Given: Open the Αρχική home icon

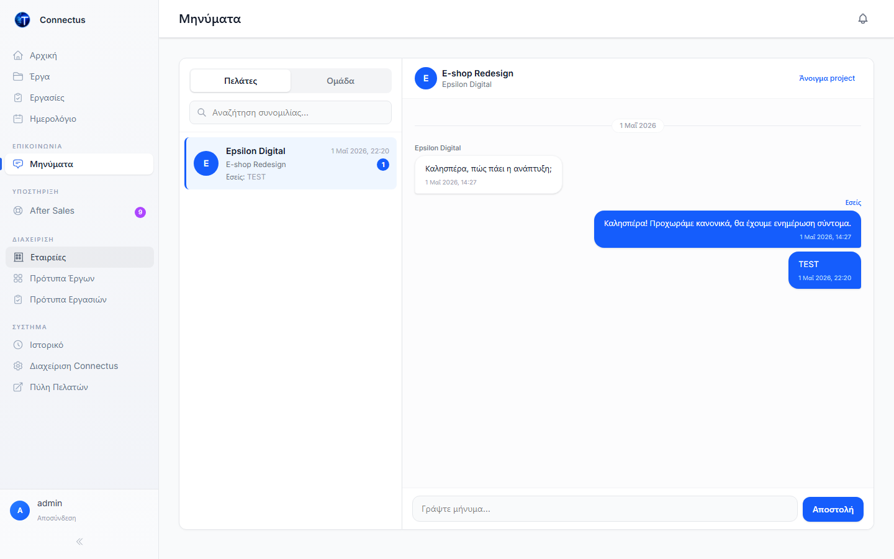Looking at the screenshot, I should coord(18,55).
